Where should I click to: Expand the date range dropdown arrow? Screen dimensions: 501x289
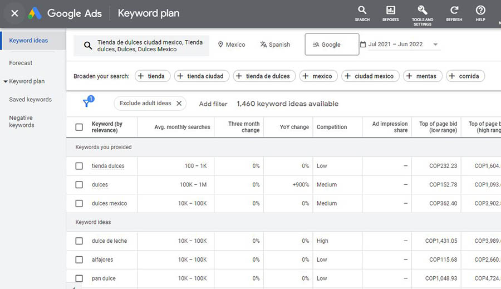coord(435,45)
